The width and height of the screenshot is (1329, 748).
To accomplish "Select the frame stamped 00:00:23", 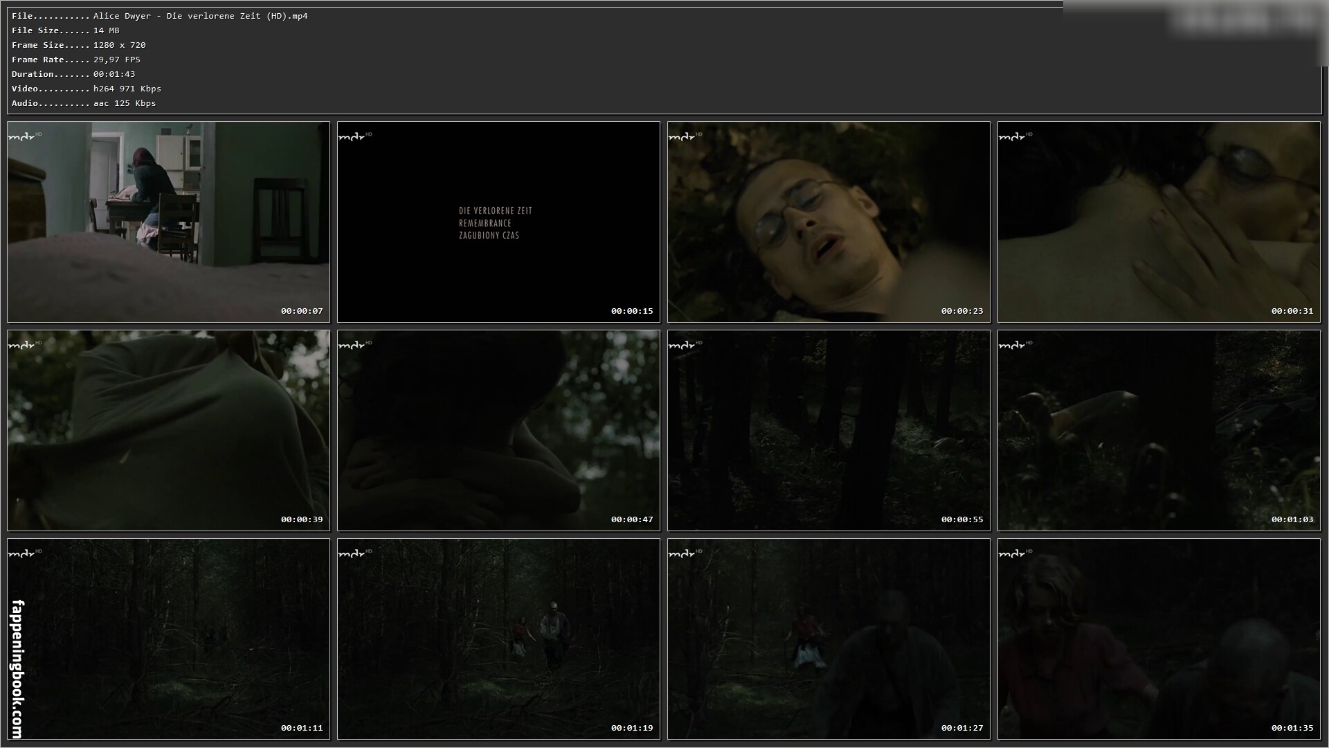I will coord(829,222).
